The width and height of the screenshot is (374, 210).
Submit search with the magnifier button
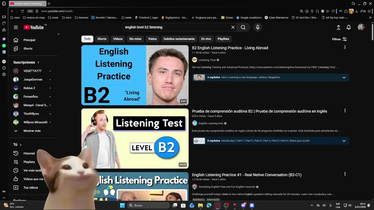(x=243, y=27)
